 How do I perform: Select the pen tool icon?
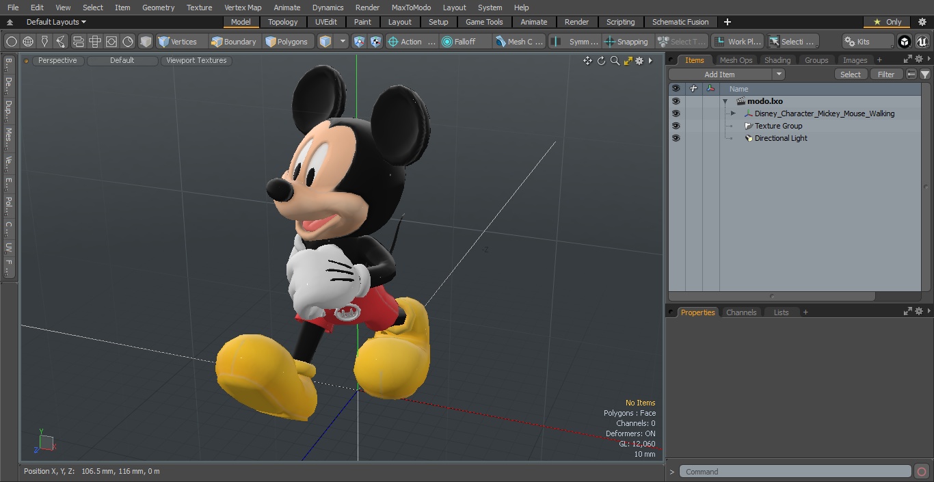point(44,42)
